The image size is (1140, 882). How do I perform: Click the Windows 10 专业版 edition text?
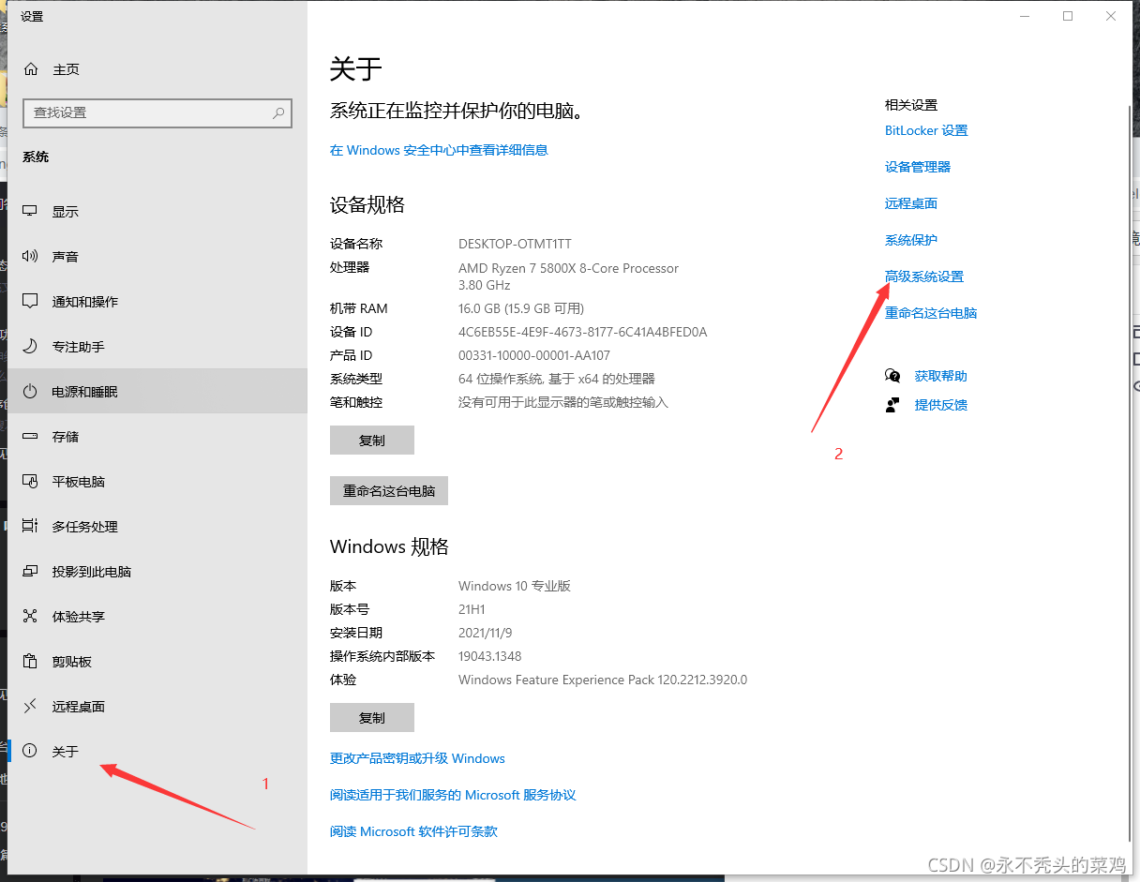tap(515, 586)
